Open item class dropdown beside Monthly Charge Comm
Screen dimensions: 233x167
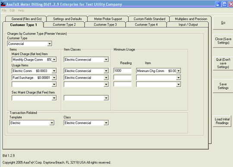click(x=106, y=60)
